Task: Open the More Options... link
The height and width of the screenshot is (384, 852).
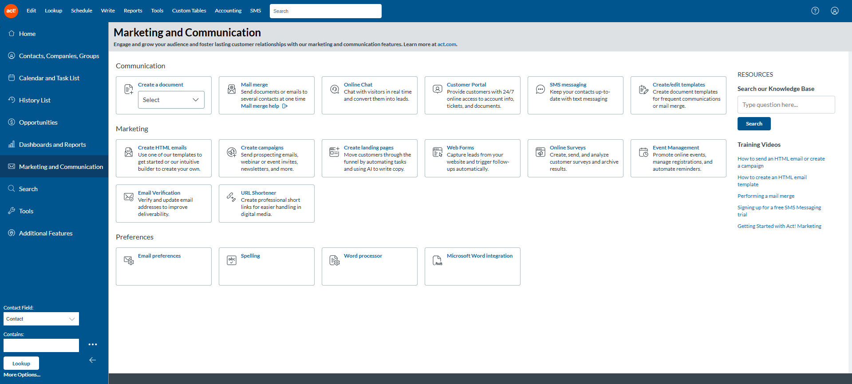Action: (22, 375)
